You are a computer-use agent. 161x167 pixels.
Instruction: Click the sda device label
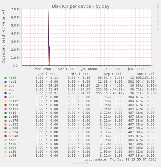point(11,86)
